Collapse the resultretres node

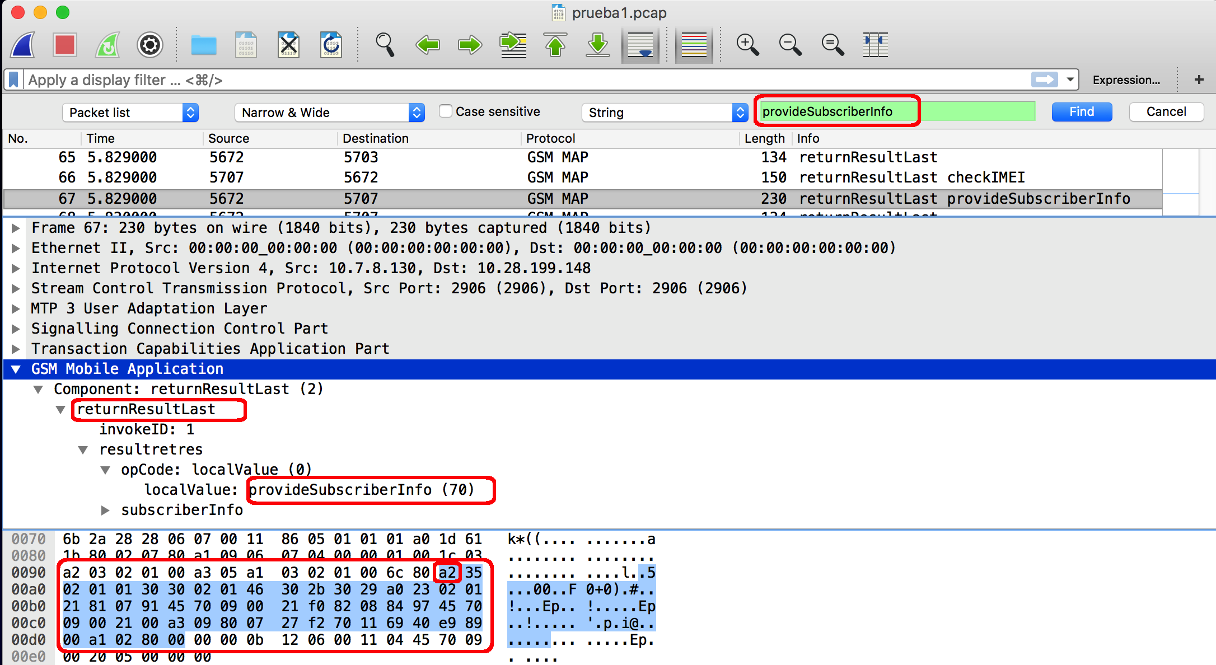83,449
